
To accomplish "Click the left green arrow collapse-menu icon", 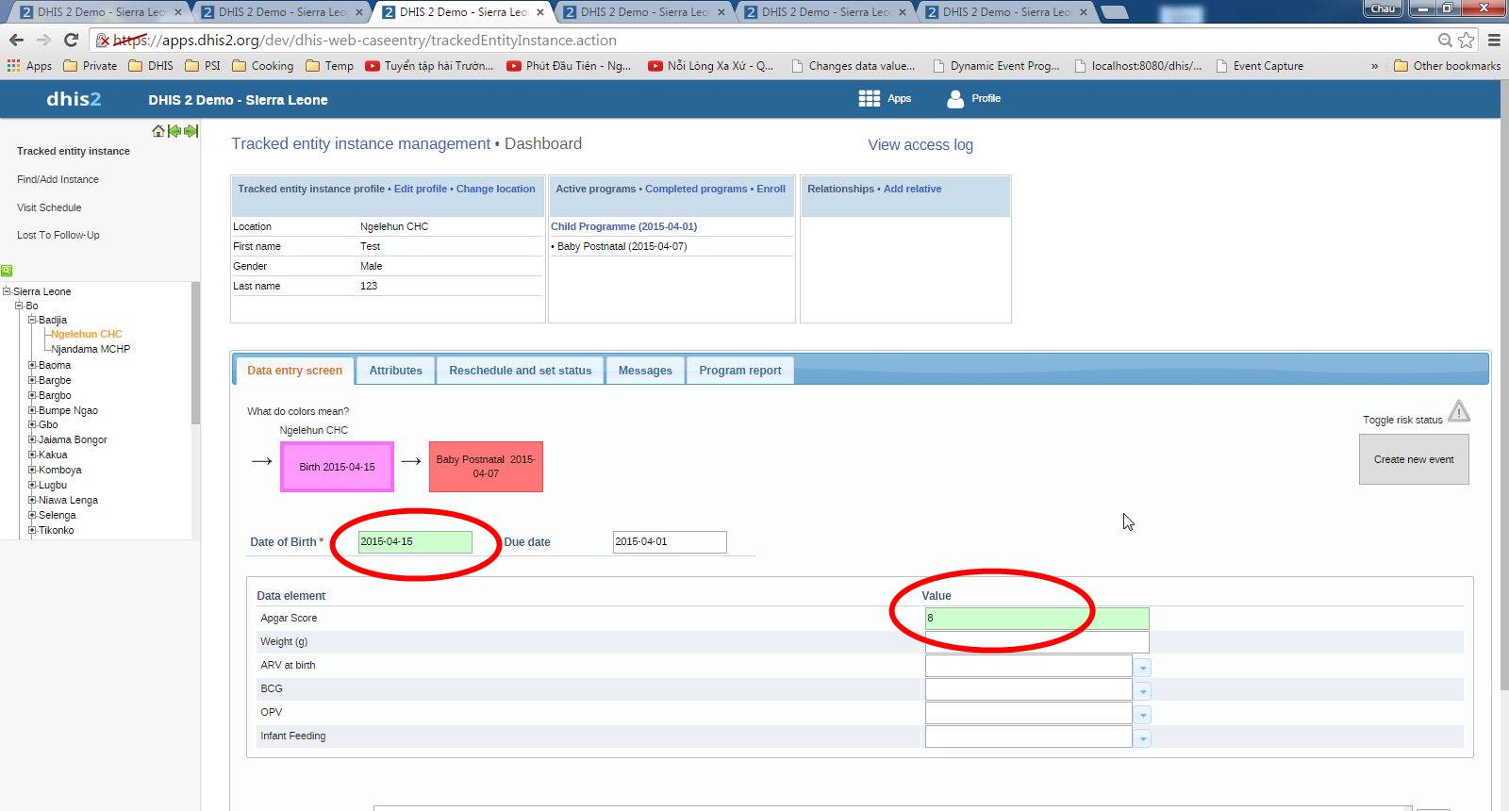I will (174, 131).
